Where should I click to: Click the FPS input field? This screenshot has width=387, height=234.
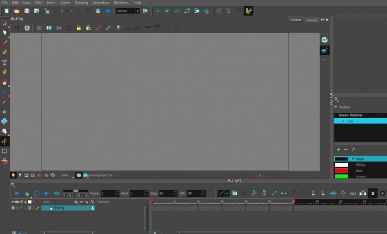click(195, 194)
